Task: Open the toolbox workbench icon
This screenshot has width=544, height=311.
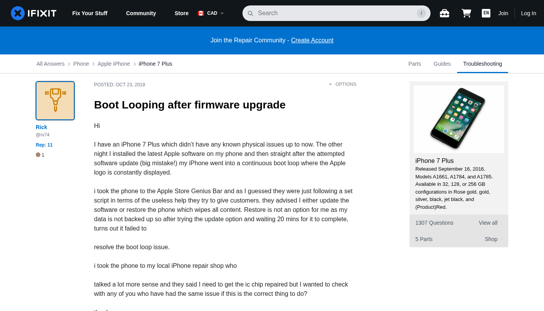Action: click(445, 13)
